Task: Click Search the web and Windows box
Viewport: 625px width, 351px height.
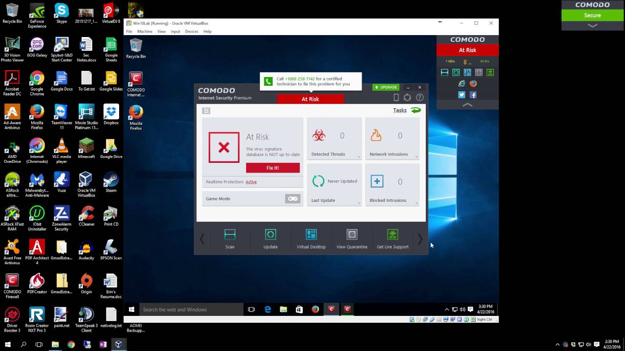Action: click(191, 310)
